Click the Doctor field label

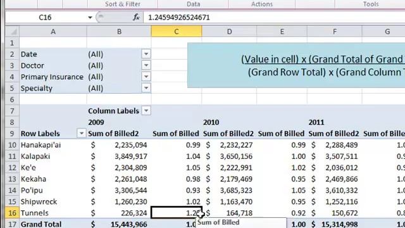[32, 65]
